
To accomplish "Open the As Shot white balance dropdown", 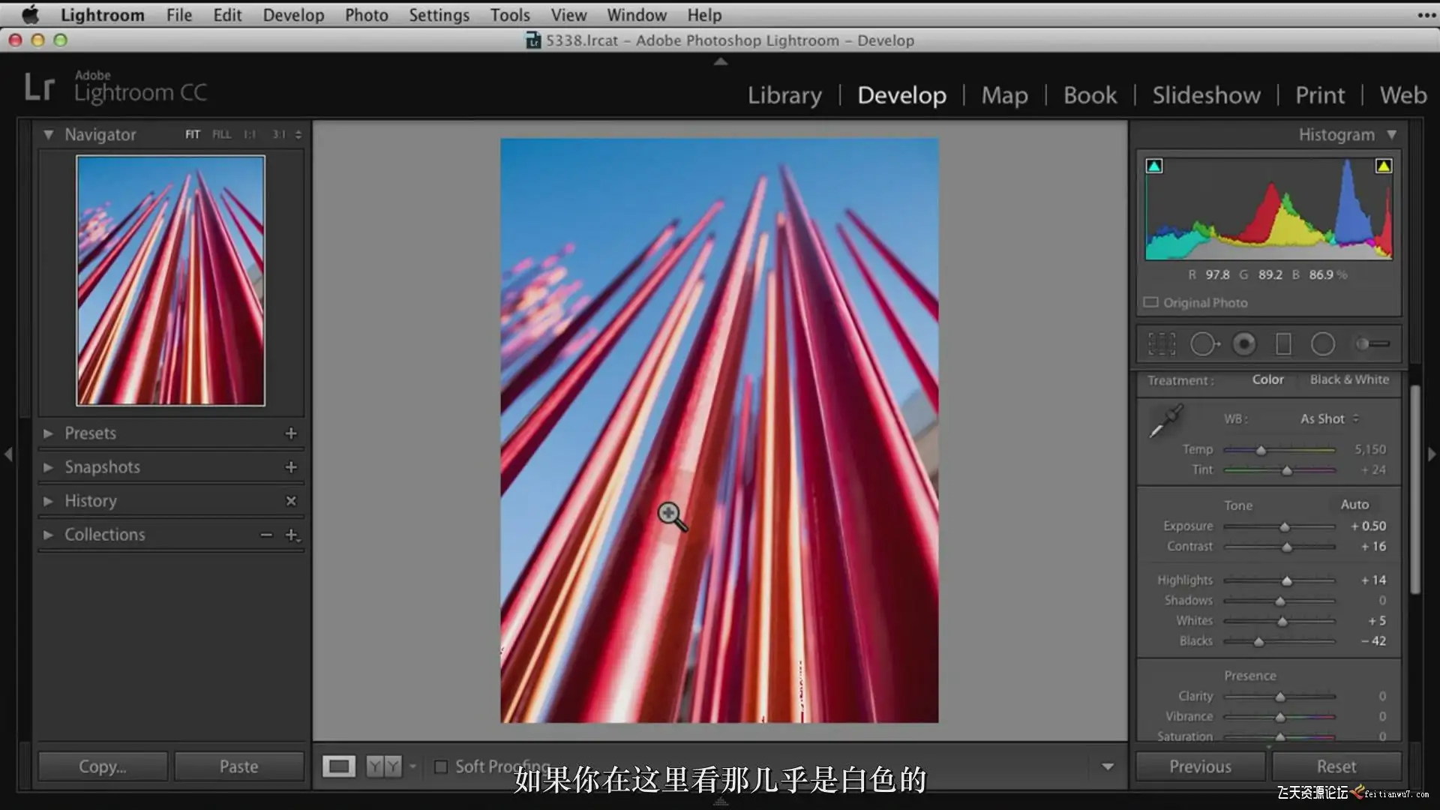I will pyautogui.click(x=1329, y=418).
